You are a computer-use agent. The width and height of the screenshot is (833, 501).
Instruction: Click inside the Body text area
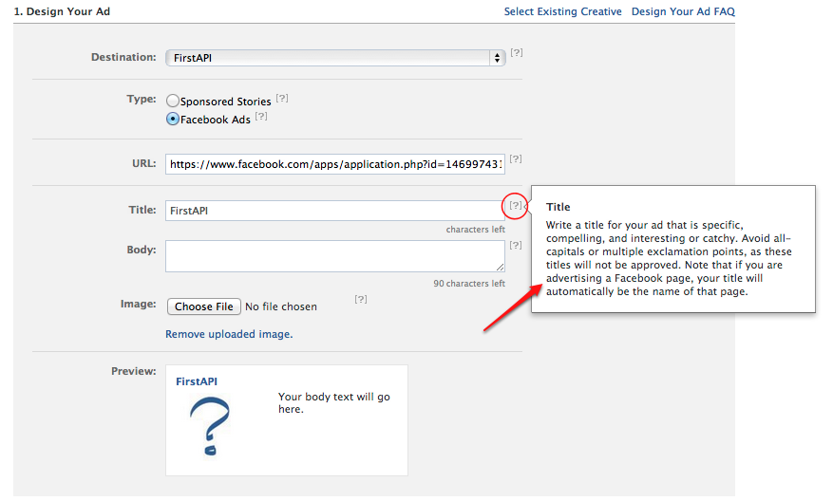(x=334, y=256)
